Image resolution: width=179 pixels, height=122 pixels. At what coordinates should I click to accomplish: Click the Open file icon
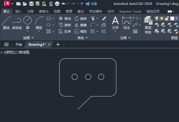point(25,4)
